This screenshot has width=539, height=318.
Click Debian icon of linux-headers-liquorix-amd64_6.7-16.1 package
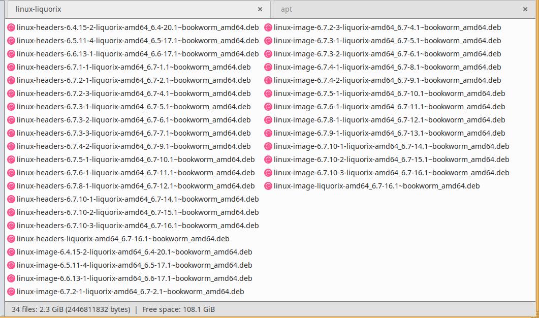[11, 239]
